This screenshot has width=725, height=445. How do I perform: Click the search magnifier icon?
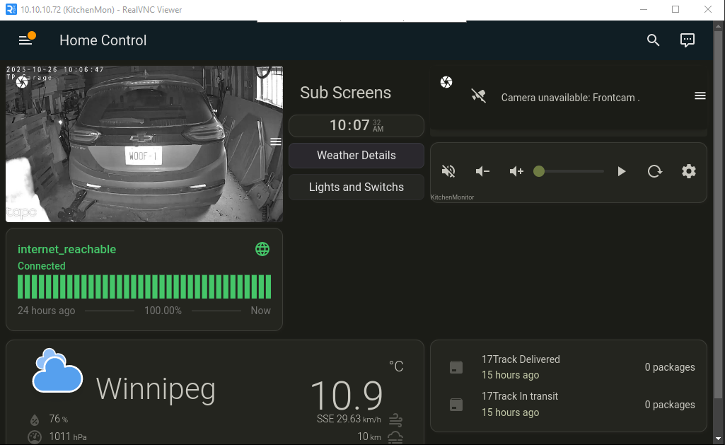(x=653, y=40)
